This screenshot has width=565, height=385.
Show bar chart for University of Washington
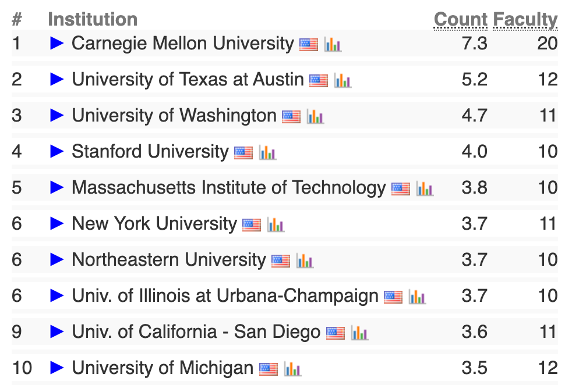tap(315, 116)
